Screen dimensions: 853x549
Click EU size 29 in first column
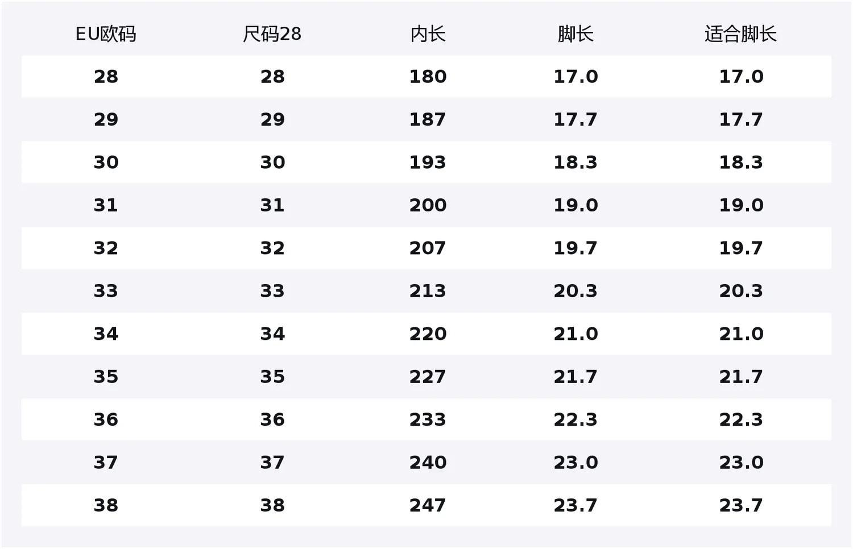point(106,119)
